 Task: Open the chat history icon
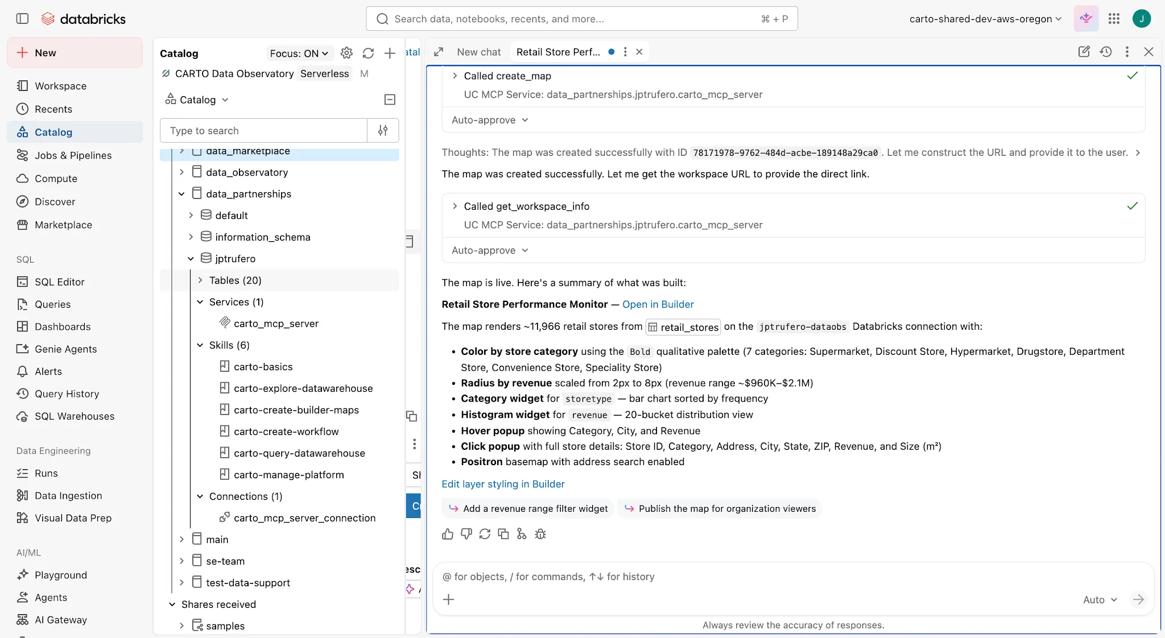[1106, 52]
